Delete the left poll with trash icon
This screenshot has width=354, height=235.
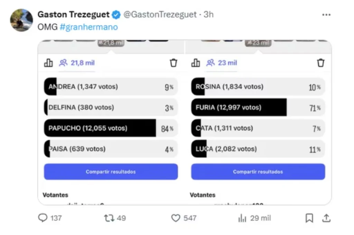(174, 63)
